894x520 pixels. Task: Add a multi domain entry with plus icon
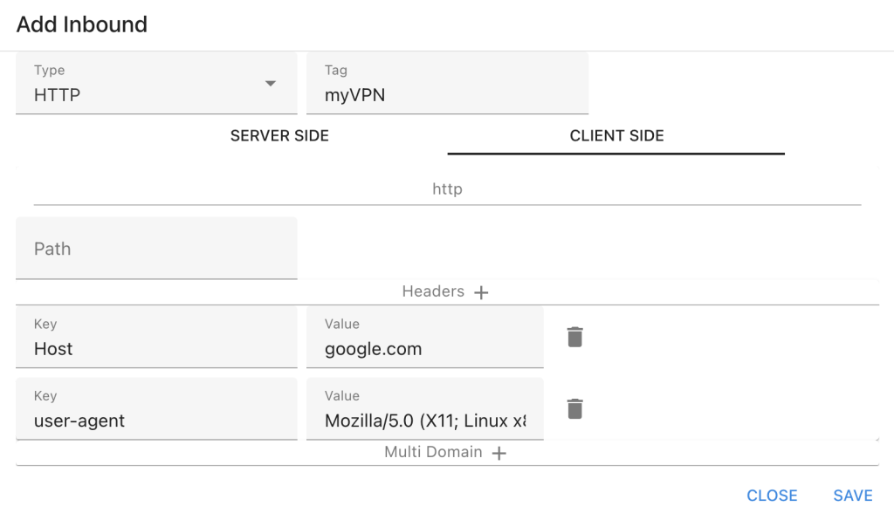click(x=499, y=453)
